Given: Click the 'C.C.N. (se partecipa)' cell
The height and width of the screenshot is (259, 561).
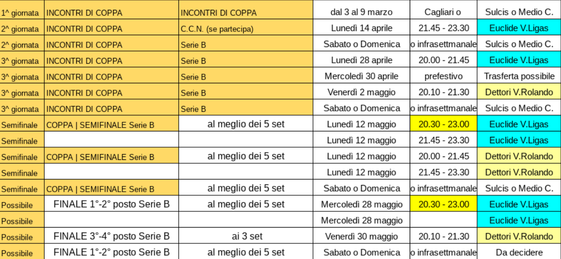Looking at the screenshot, I should pyautogui.click(x=246, y=28).
